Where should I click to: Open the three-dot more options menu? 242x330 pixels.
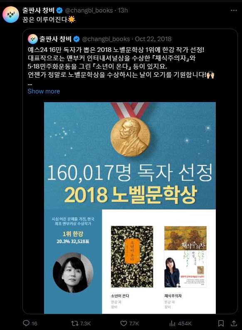coord(234,10)
